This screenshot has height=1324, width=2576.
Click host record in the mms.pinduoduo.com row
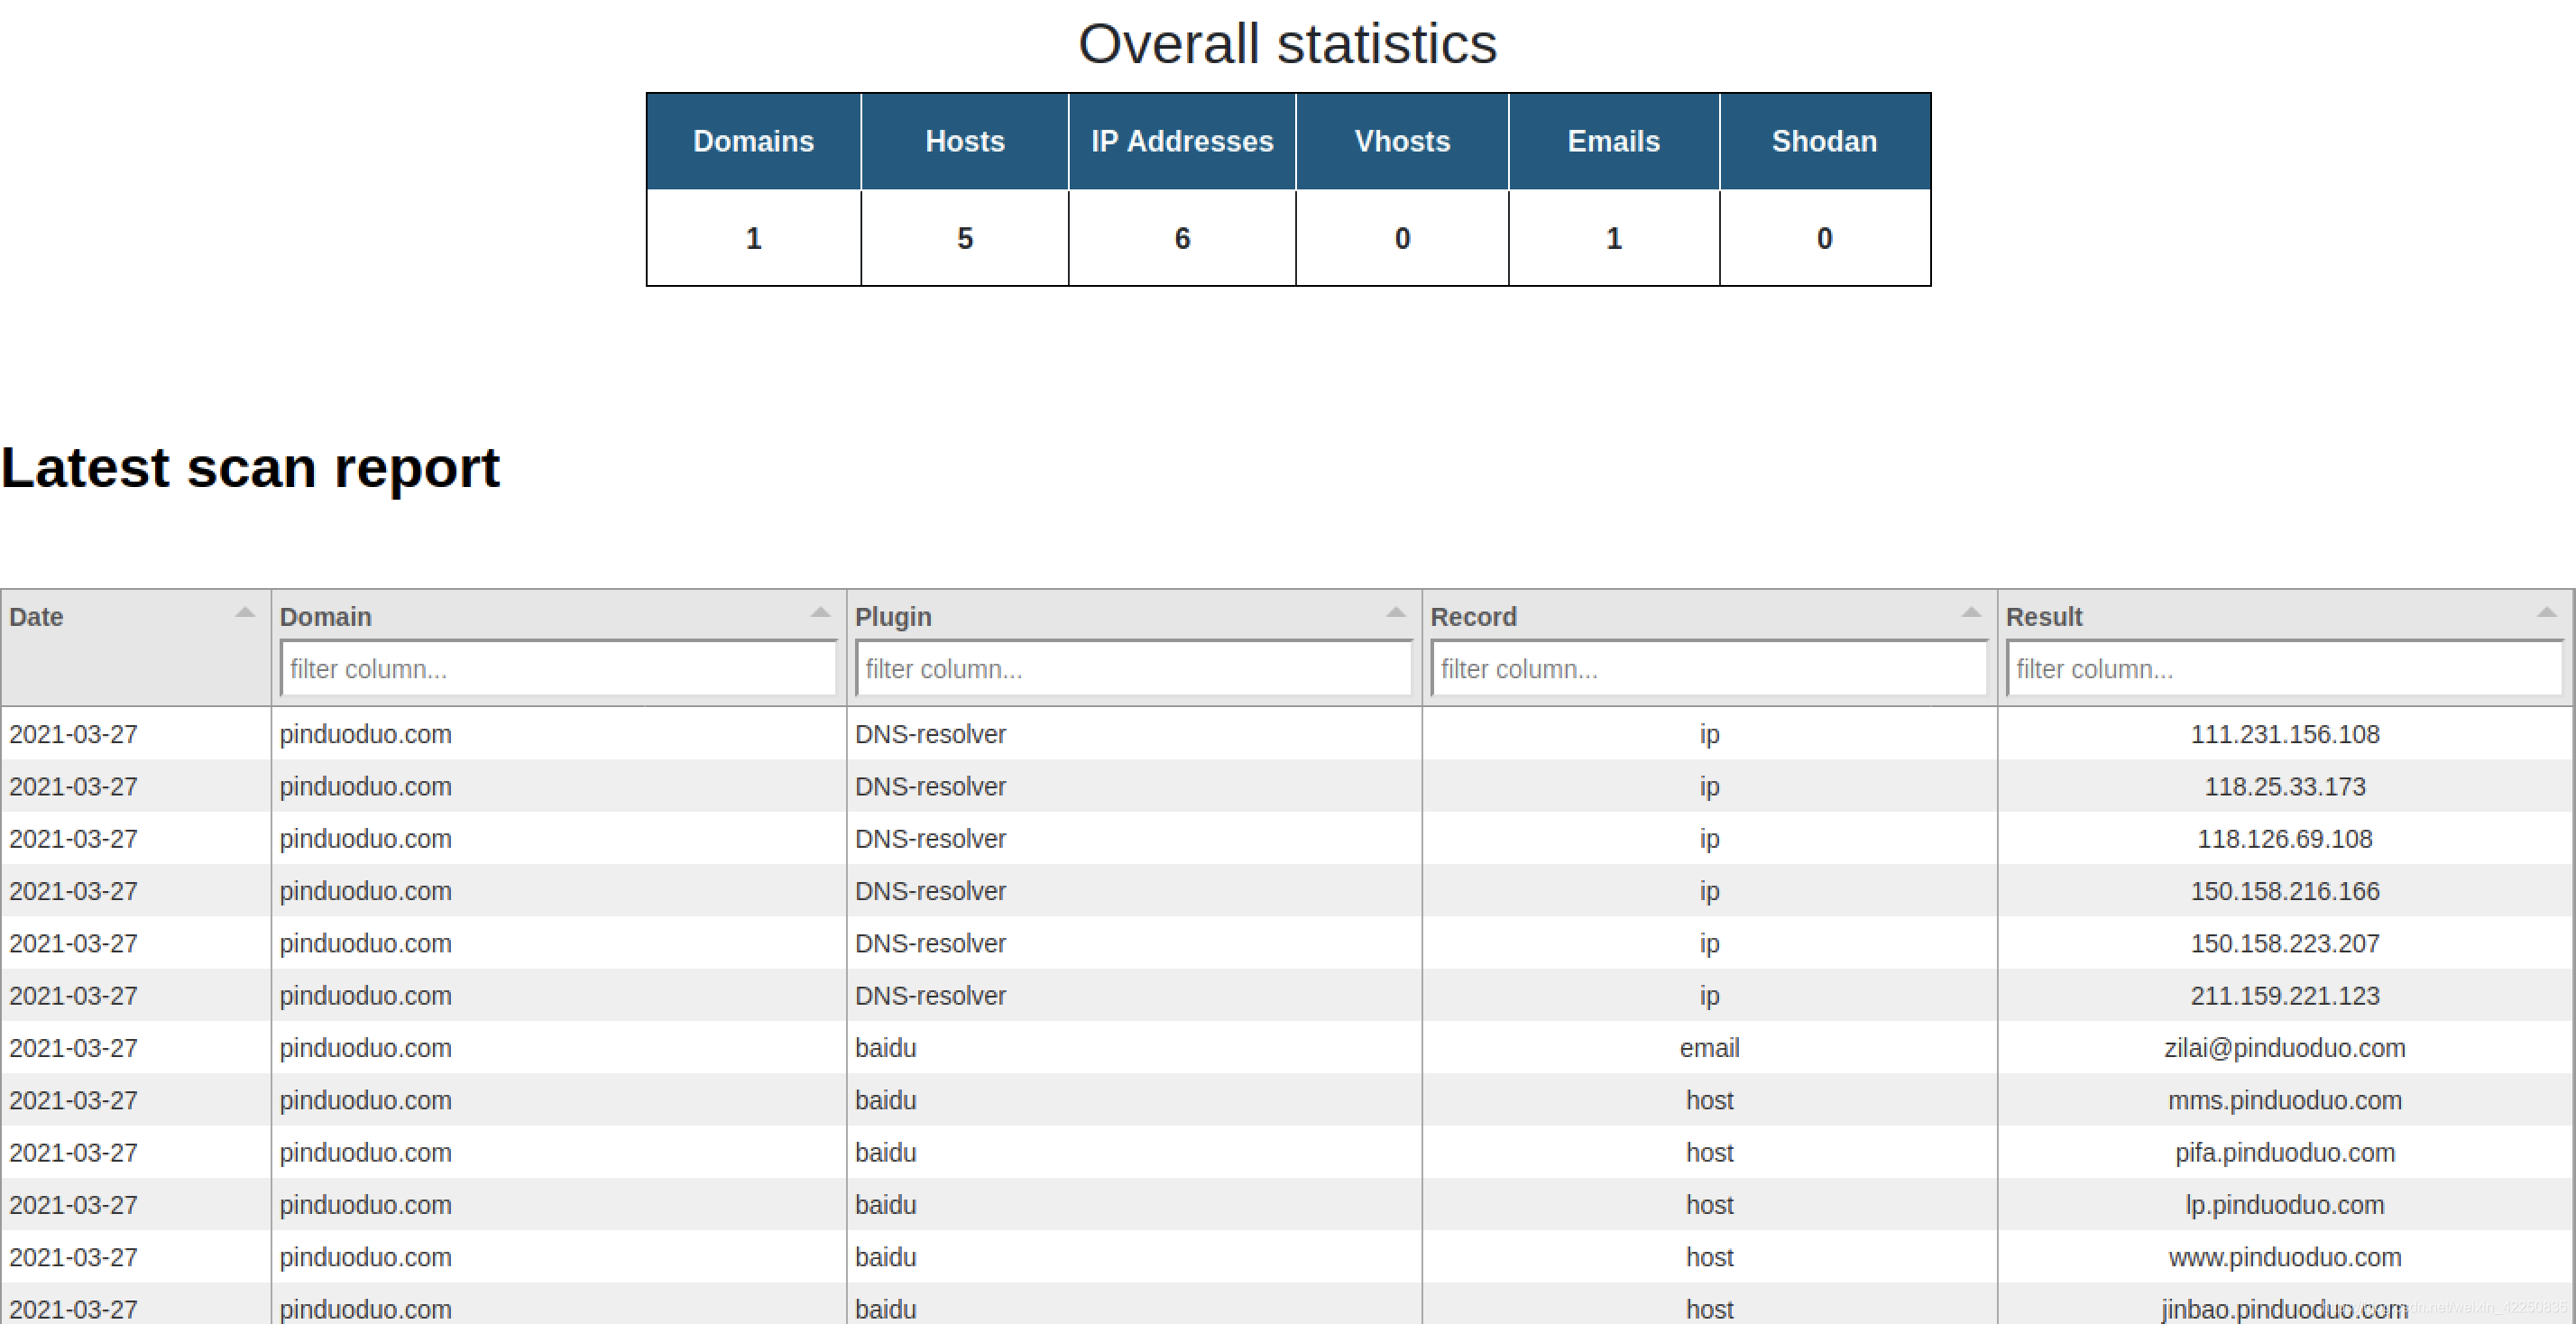tap(1709, 1100)
